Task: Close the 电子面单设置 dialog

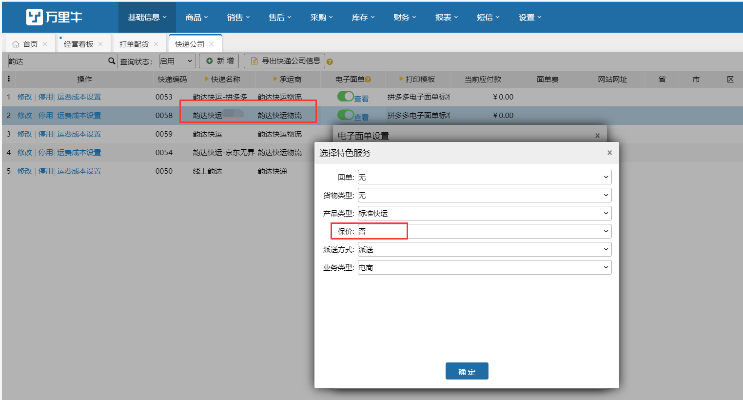Action: tap(598, 136)
